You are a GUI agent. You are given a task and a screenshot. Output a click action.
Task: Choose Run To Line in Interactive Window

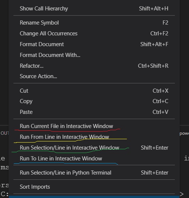(x=94, y=159)
